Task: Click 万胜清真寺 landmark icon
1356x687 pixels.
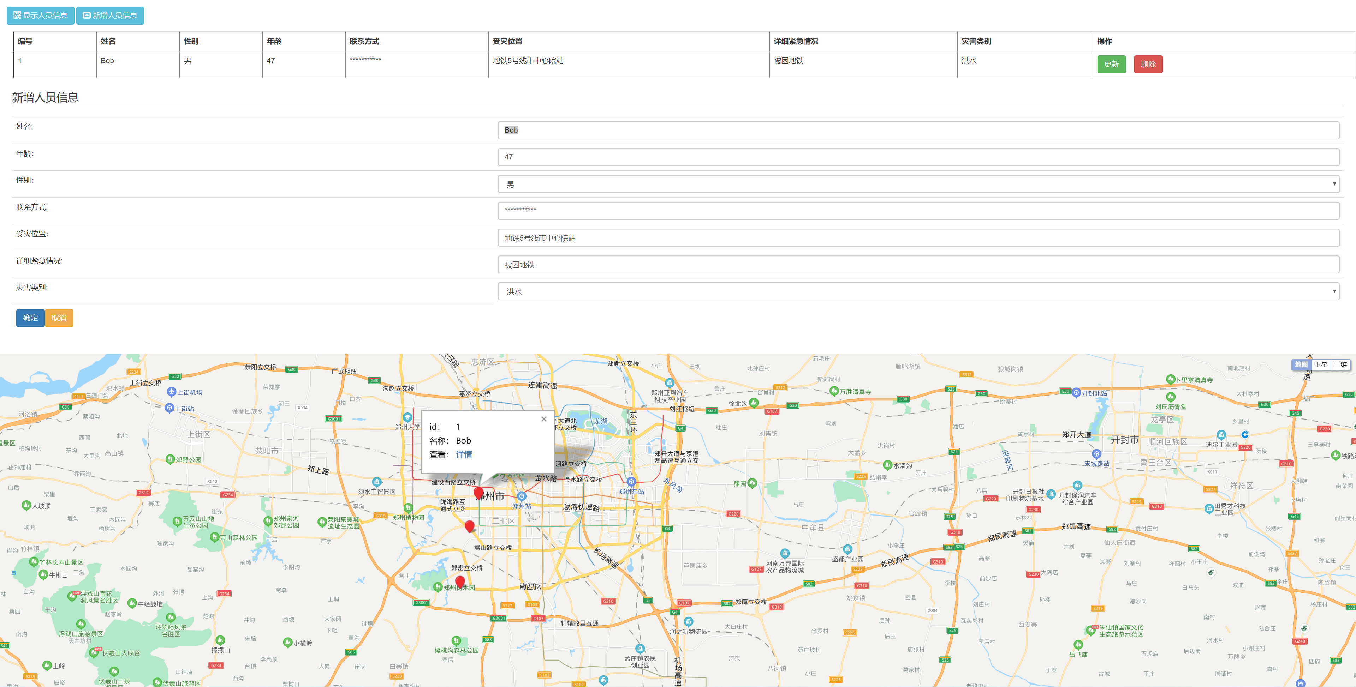Action: pos(834,391)
